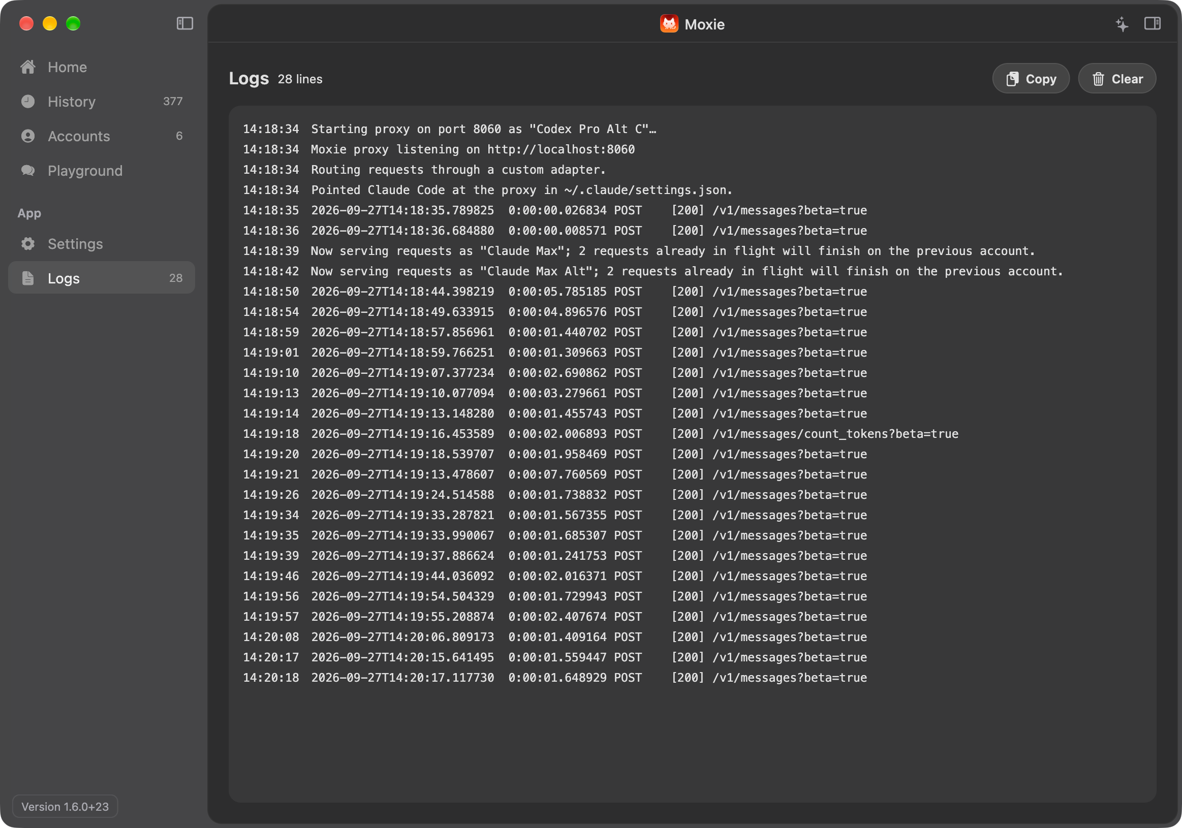Click the log line at 14:19:57
The image size is (1182, 828).
click(554, 617)
